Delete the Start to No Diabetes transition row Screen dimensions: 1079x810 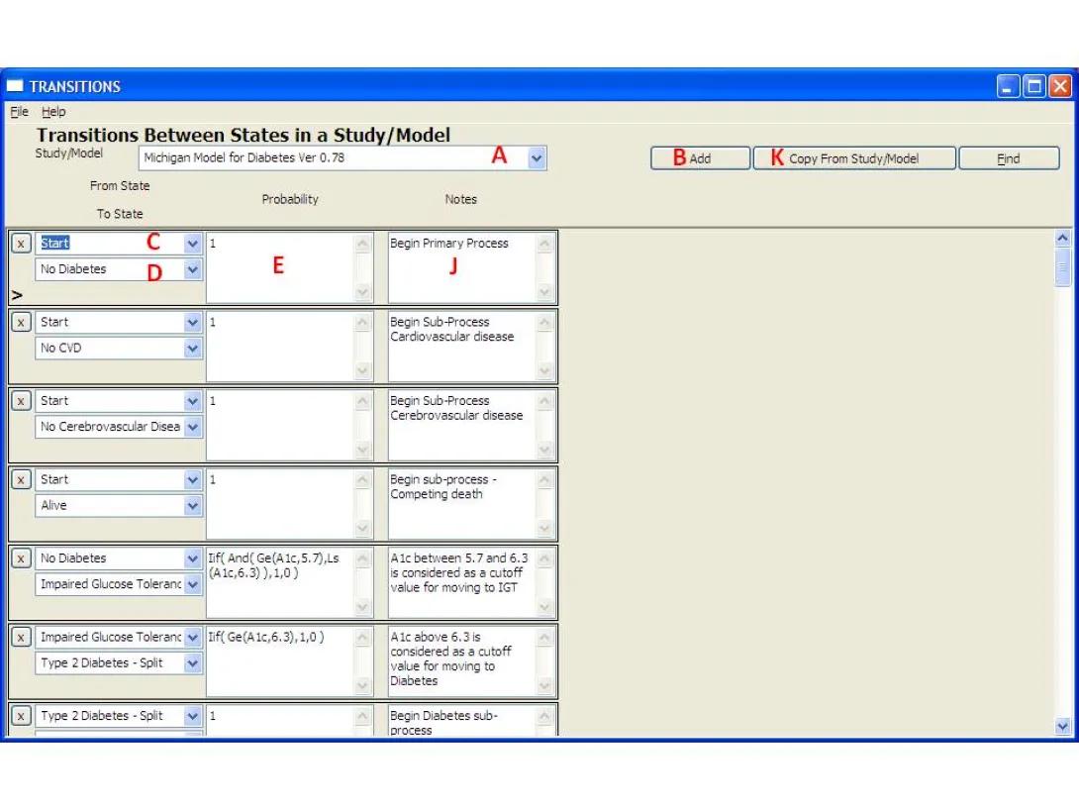pos(21,244)
